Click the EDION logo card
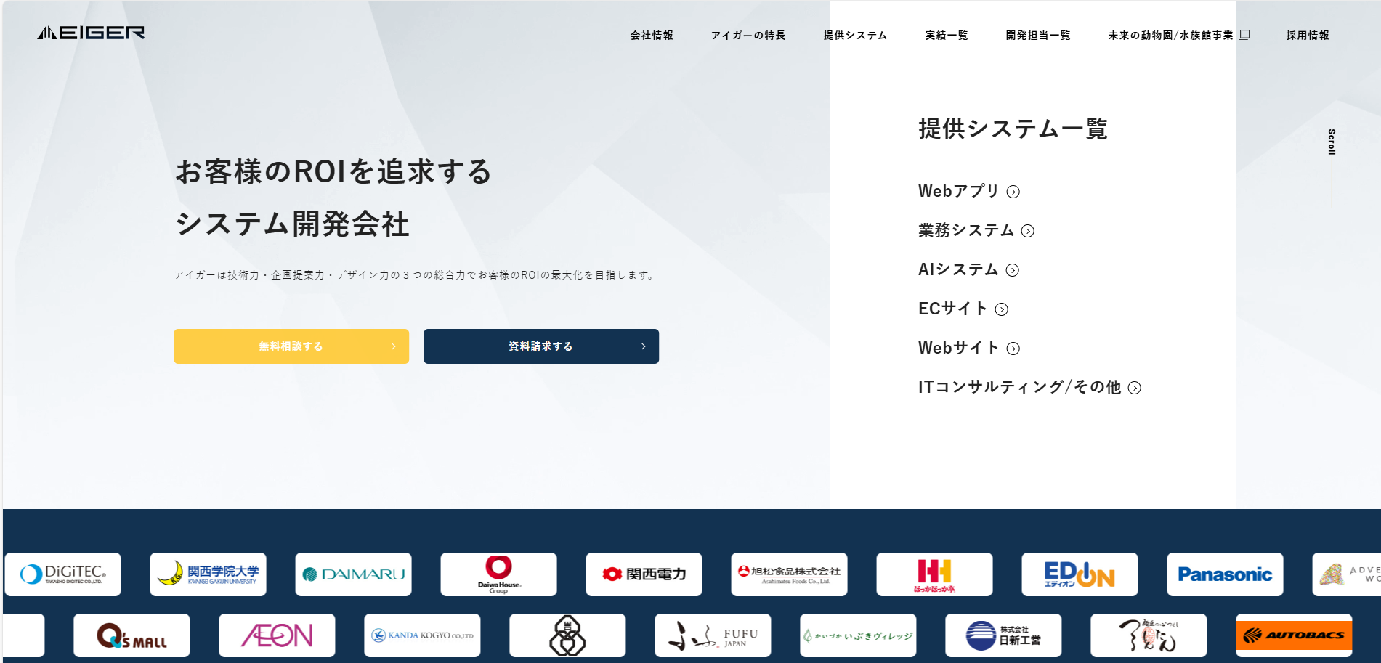The image size is (1381, 663). [x=1080, y=574]
